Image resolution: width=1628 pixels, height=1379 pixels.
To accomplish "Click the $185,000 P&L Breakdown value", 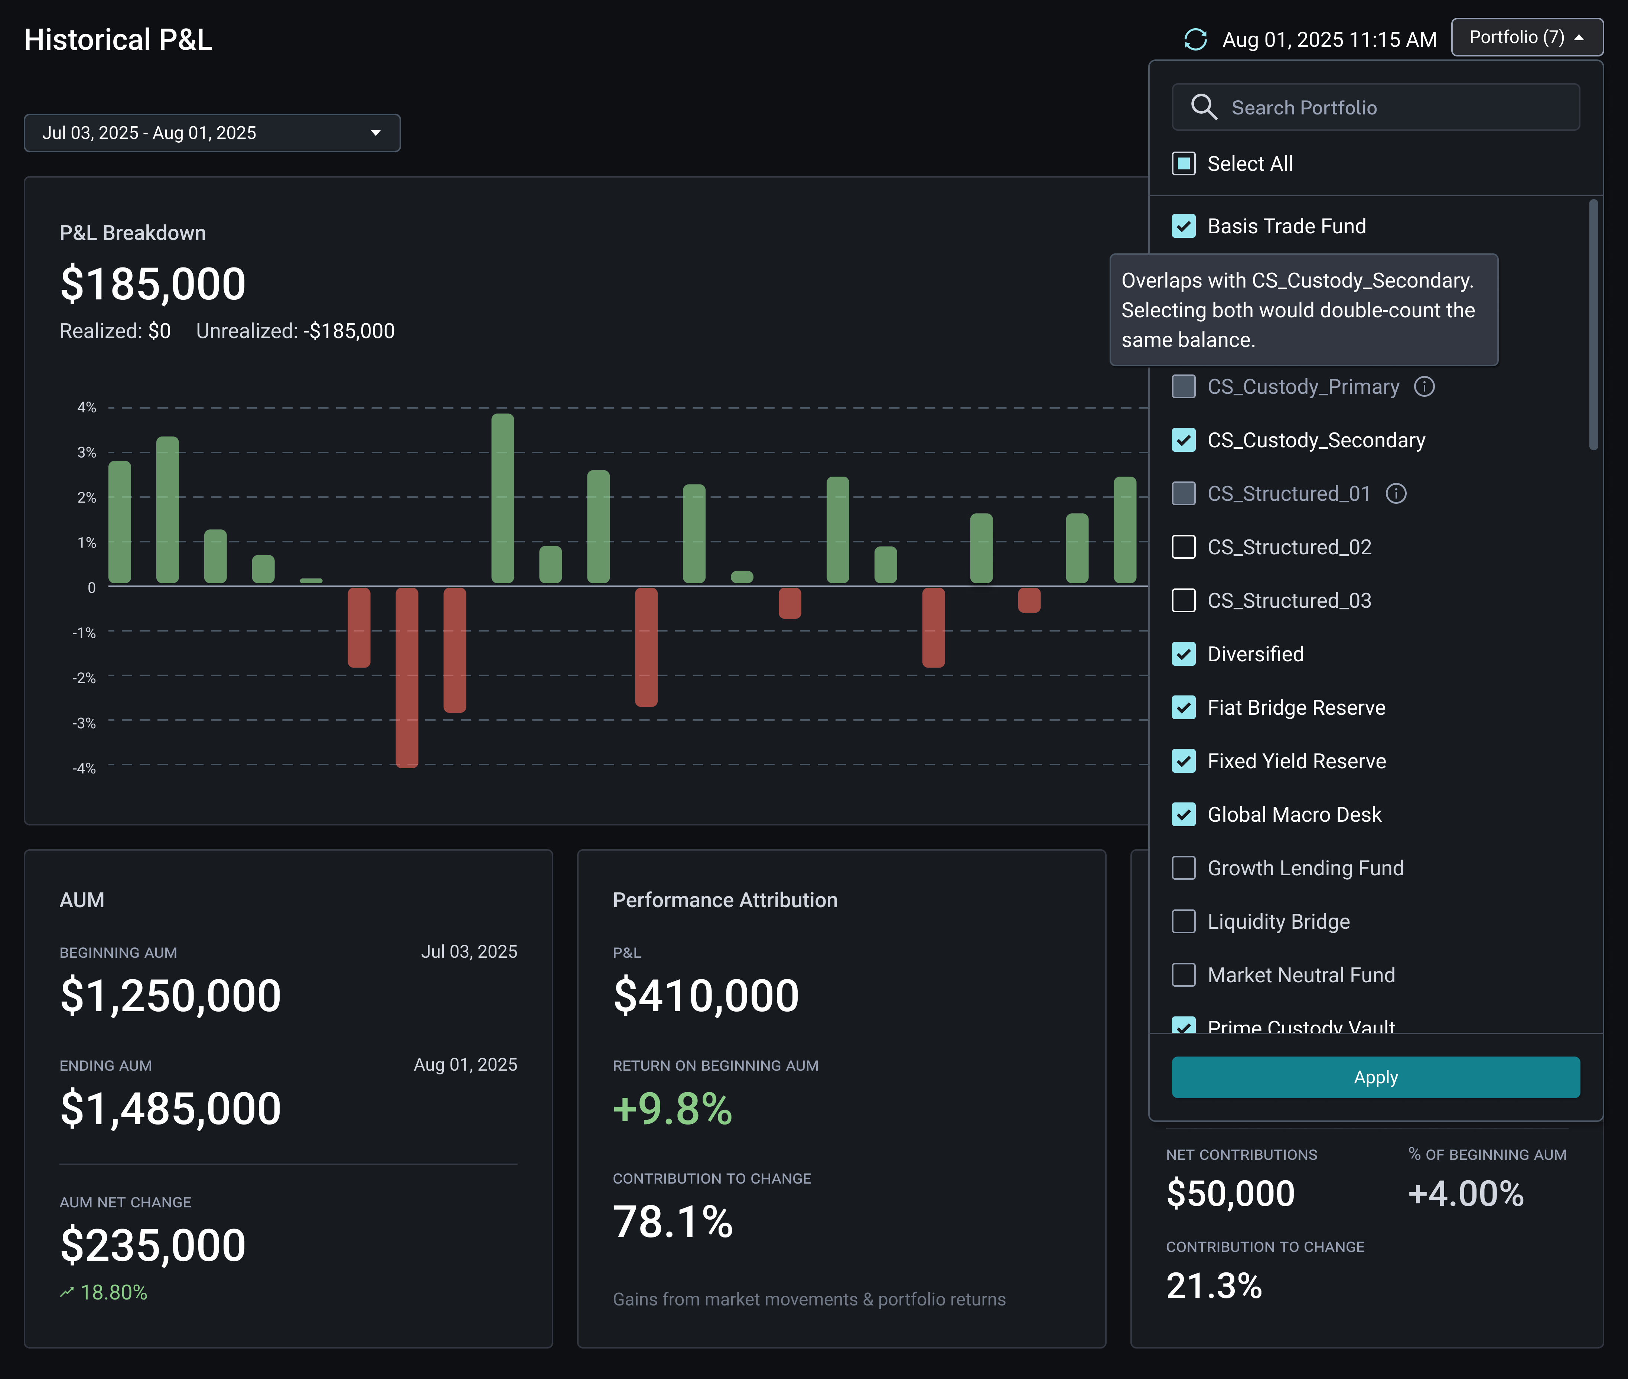I will tap(153, 284).
